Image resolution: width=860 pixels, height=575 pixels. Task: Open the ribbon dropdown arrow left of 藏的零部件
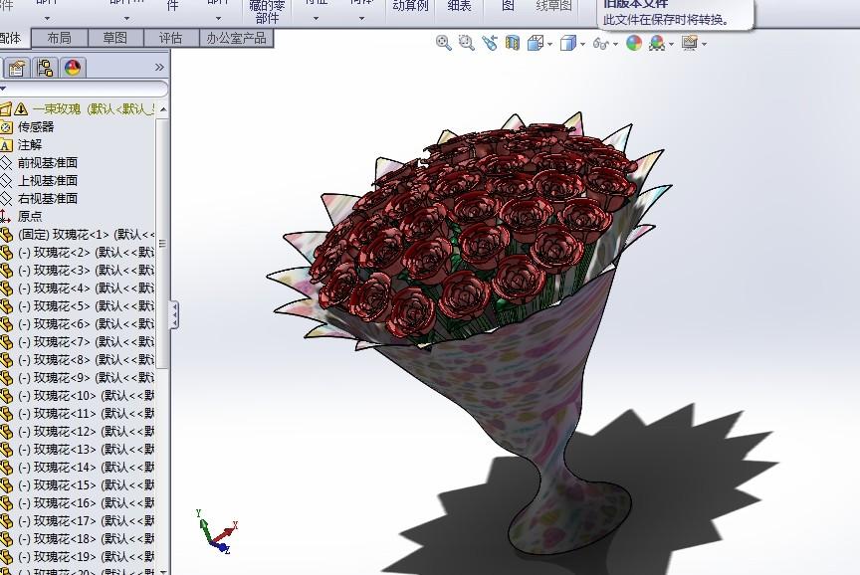[x=218, y=18]
